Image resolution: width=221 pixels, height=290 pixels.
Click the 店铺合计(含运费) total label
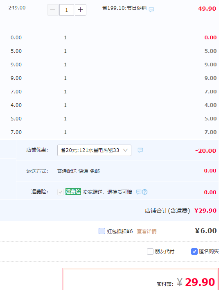(x=167, y=211)
